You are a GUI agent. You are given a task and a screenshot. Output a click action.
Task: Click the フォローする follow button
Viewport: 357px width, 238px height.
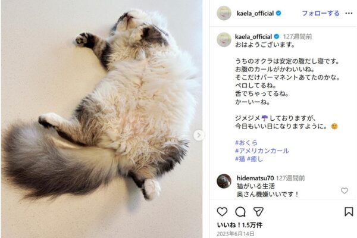pos(320,14)
